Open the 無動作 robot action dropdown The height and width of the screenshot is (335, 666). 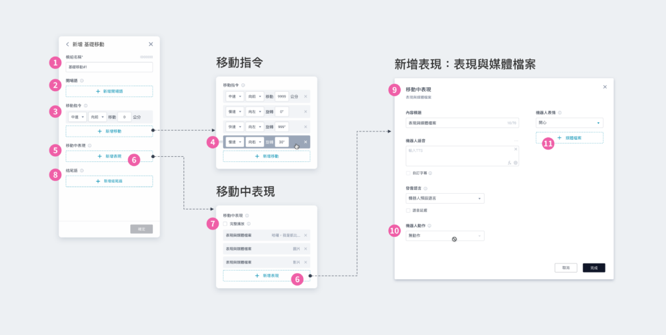click(x=445, y=235)
